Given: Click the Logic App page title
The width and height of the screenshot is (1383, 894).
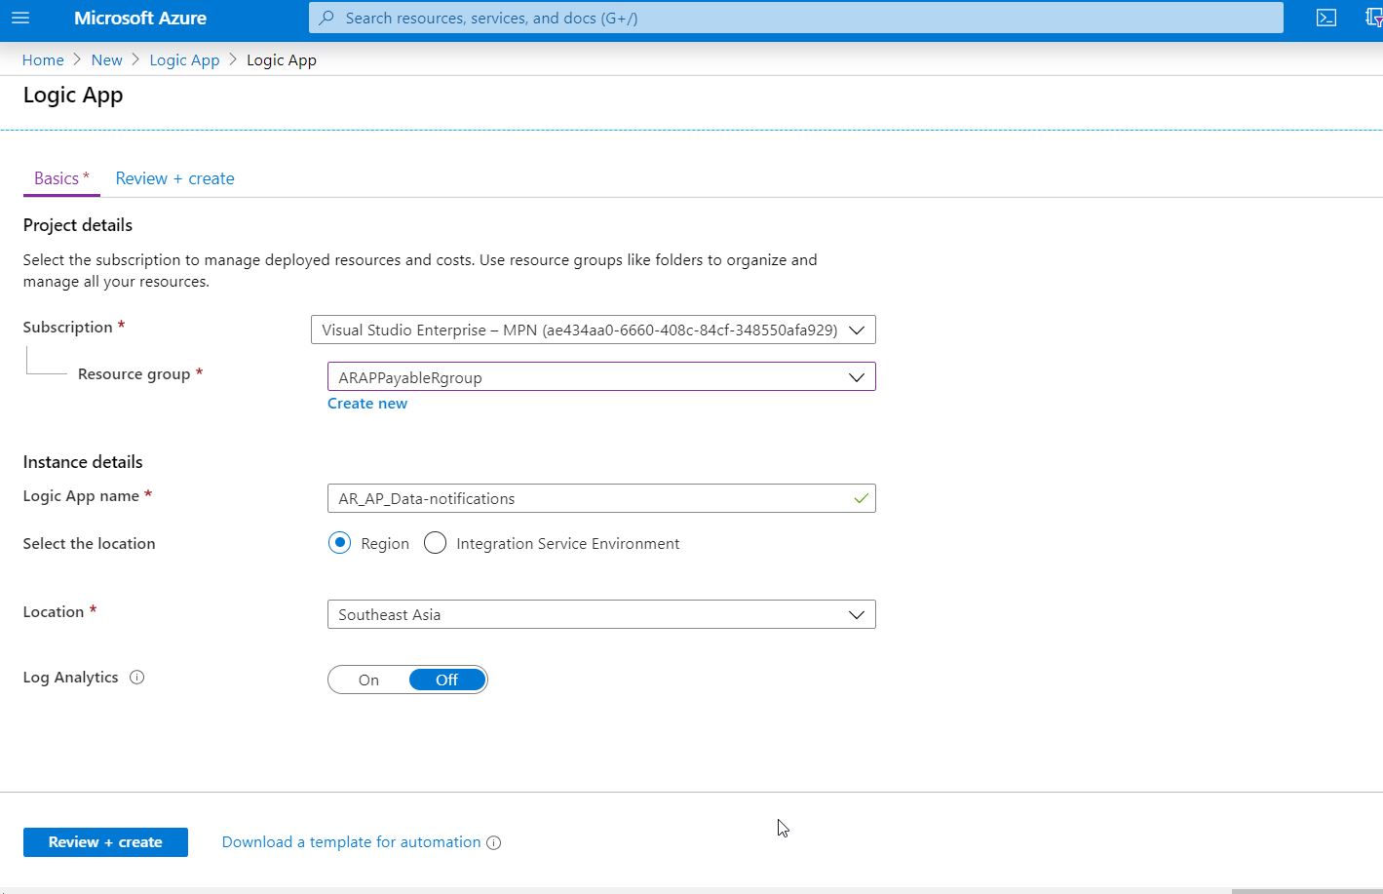Looking at the screenshot, I should click(x=73, y=96).
